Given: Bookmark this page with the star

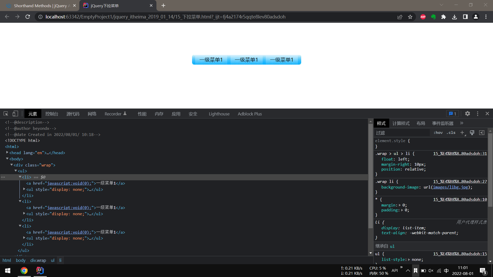Looking at the screenshot, I should click(x=410, y=17).
